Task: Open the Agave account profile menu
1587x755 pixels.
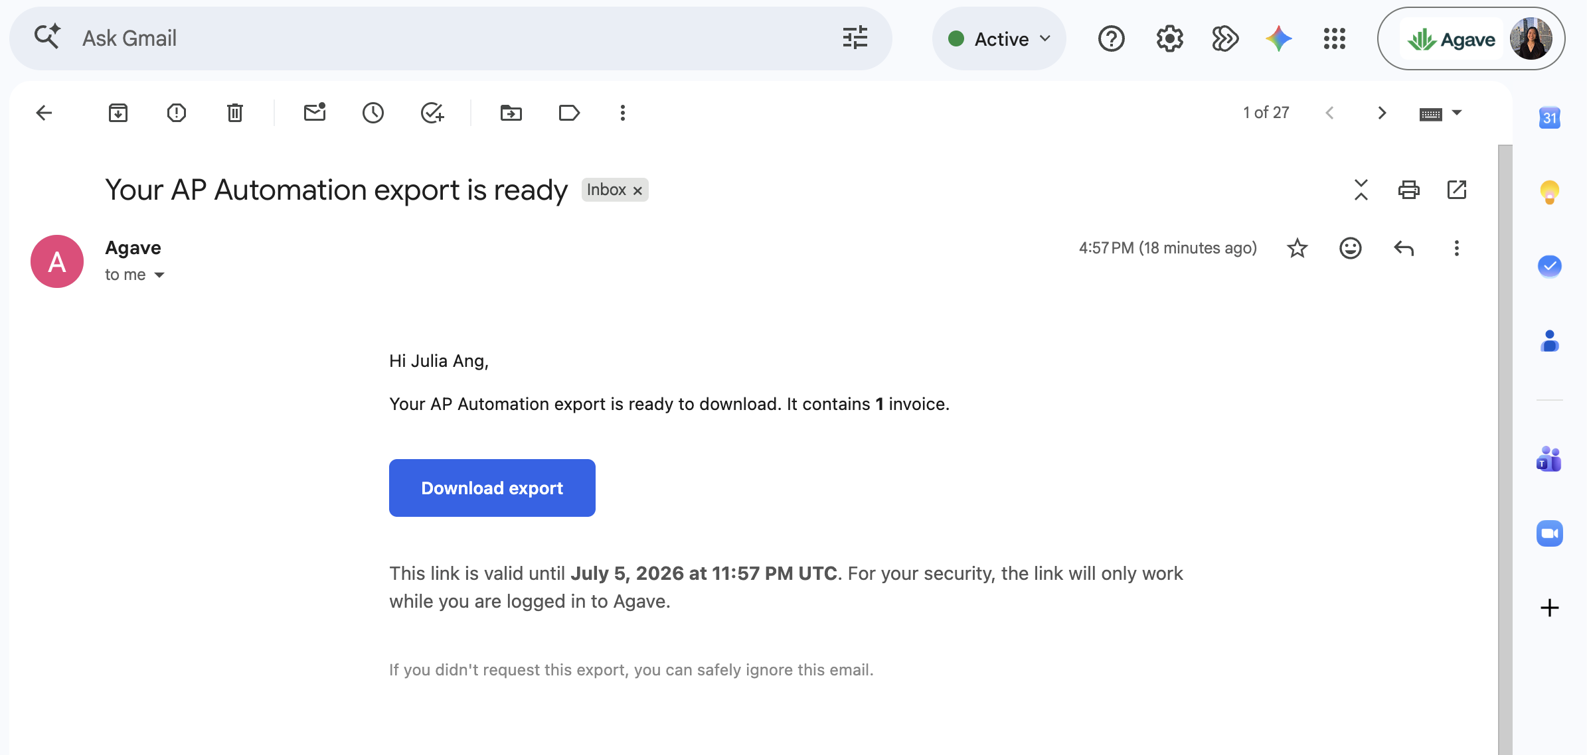Action: [1471, 38]
